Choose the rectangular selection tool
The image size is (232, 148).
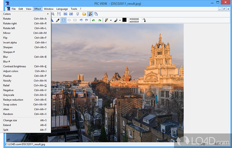(64, 20)
